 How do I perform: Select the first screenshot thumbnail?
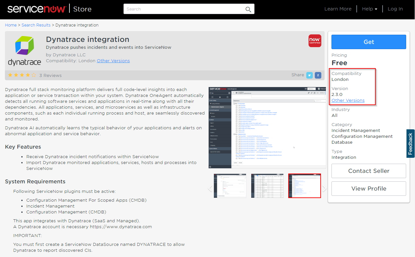click(230, 186)
